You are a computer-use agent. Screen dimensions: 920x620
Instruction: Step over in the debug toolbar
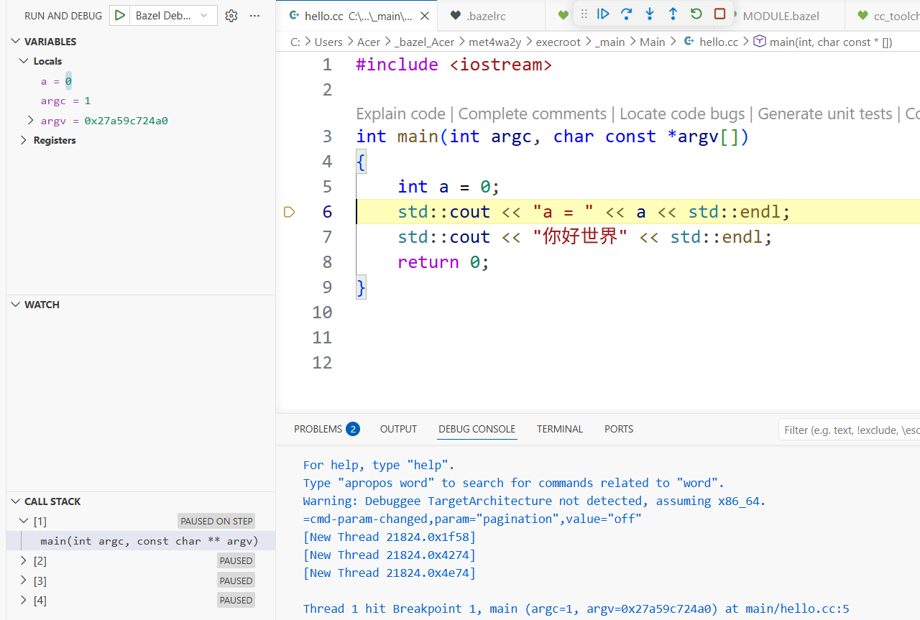(627, 14)
